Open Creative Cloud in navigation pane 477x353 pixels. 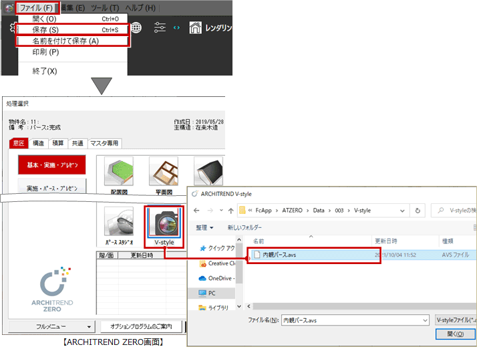(x=216, y=263)
